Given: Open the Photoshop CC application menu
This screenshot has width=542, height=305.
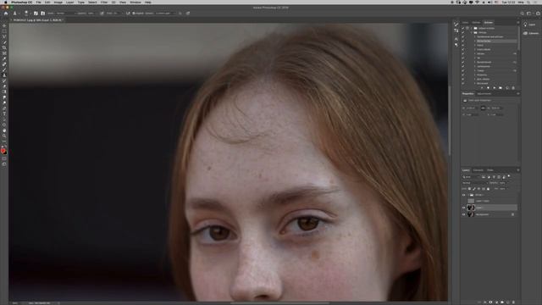Looking at the screenshot, I should point(21,2).
